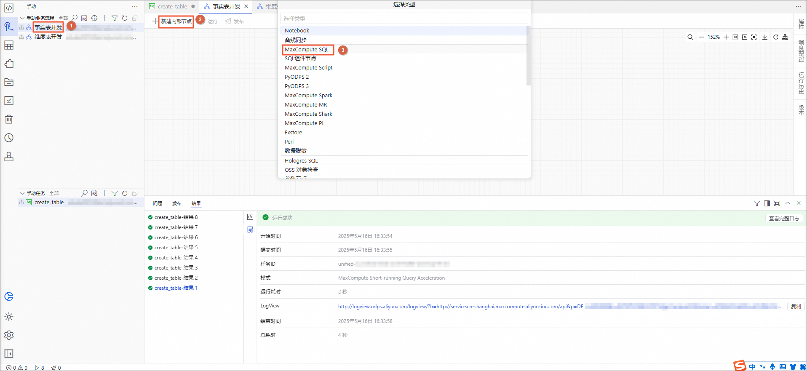Collapse the results panel with up chevron
The height and width of the screenshot is (371, 807).
tap(788, 203)
